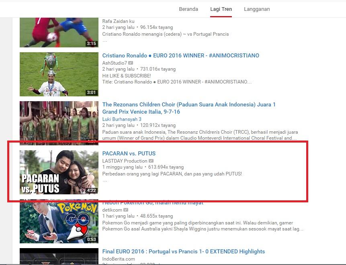Click the PACARAN vs PUTUS thumbnail
The height and width of the screenshot is (265, 346).
point(59,172)
